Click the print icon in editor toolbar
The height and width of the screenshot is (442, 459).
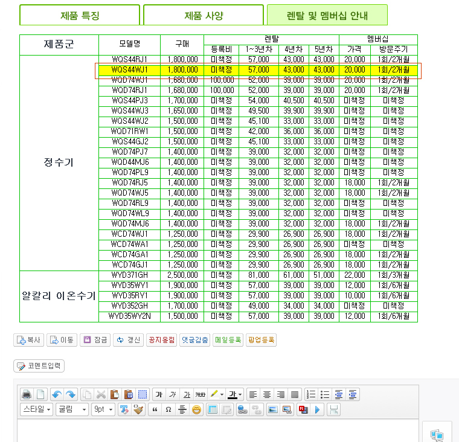click(27, 394)
